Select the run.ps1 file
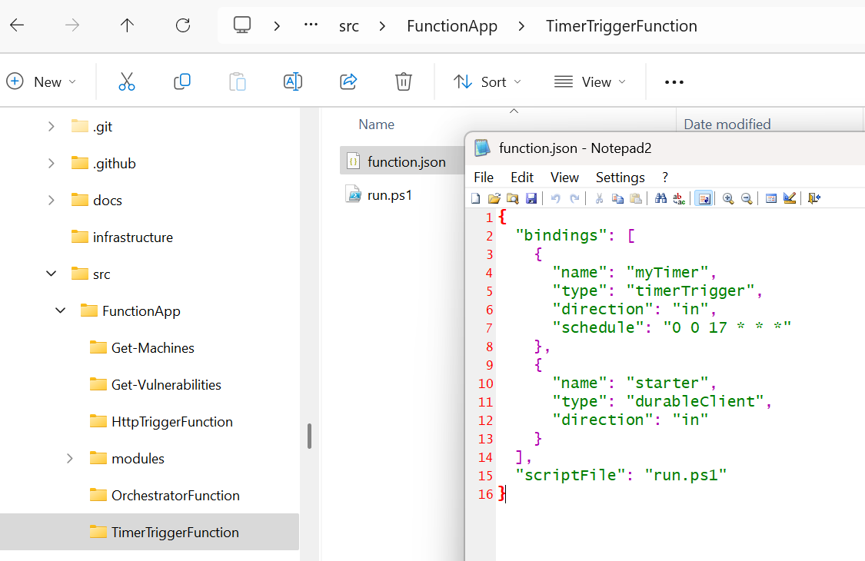This screenshot has width=865, height=561. coord(378,194)
